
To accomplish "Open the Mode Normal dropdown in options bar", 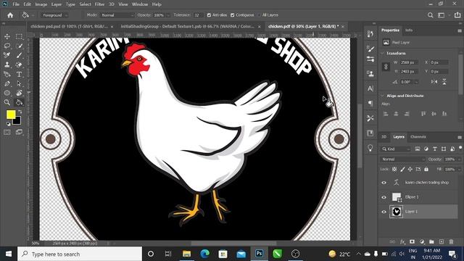I will tap(117, 15).
